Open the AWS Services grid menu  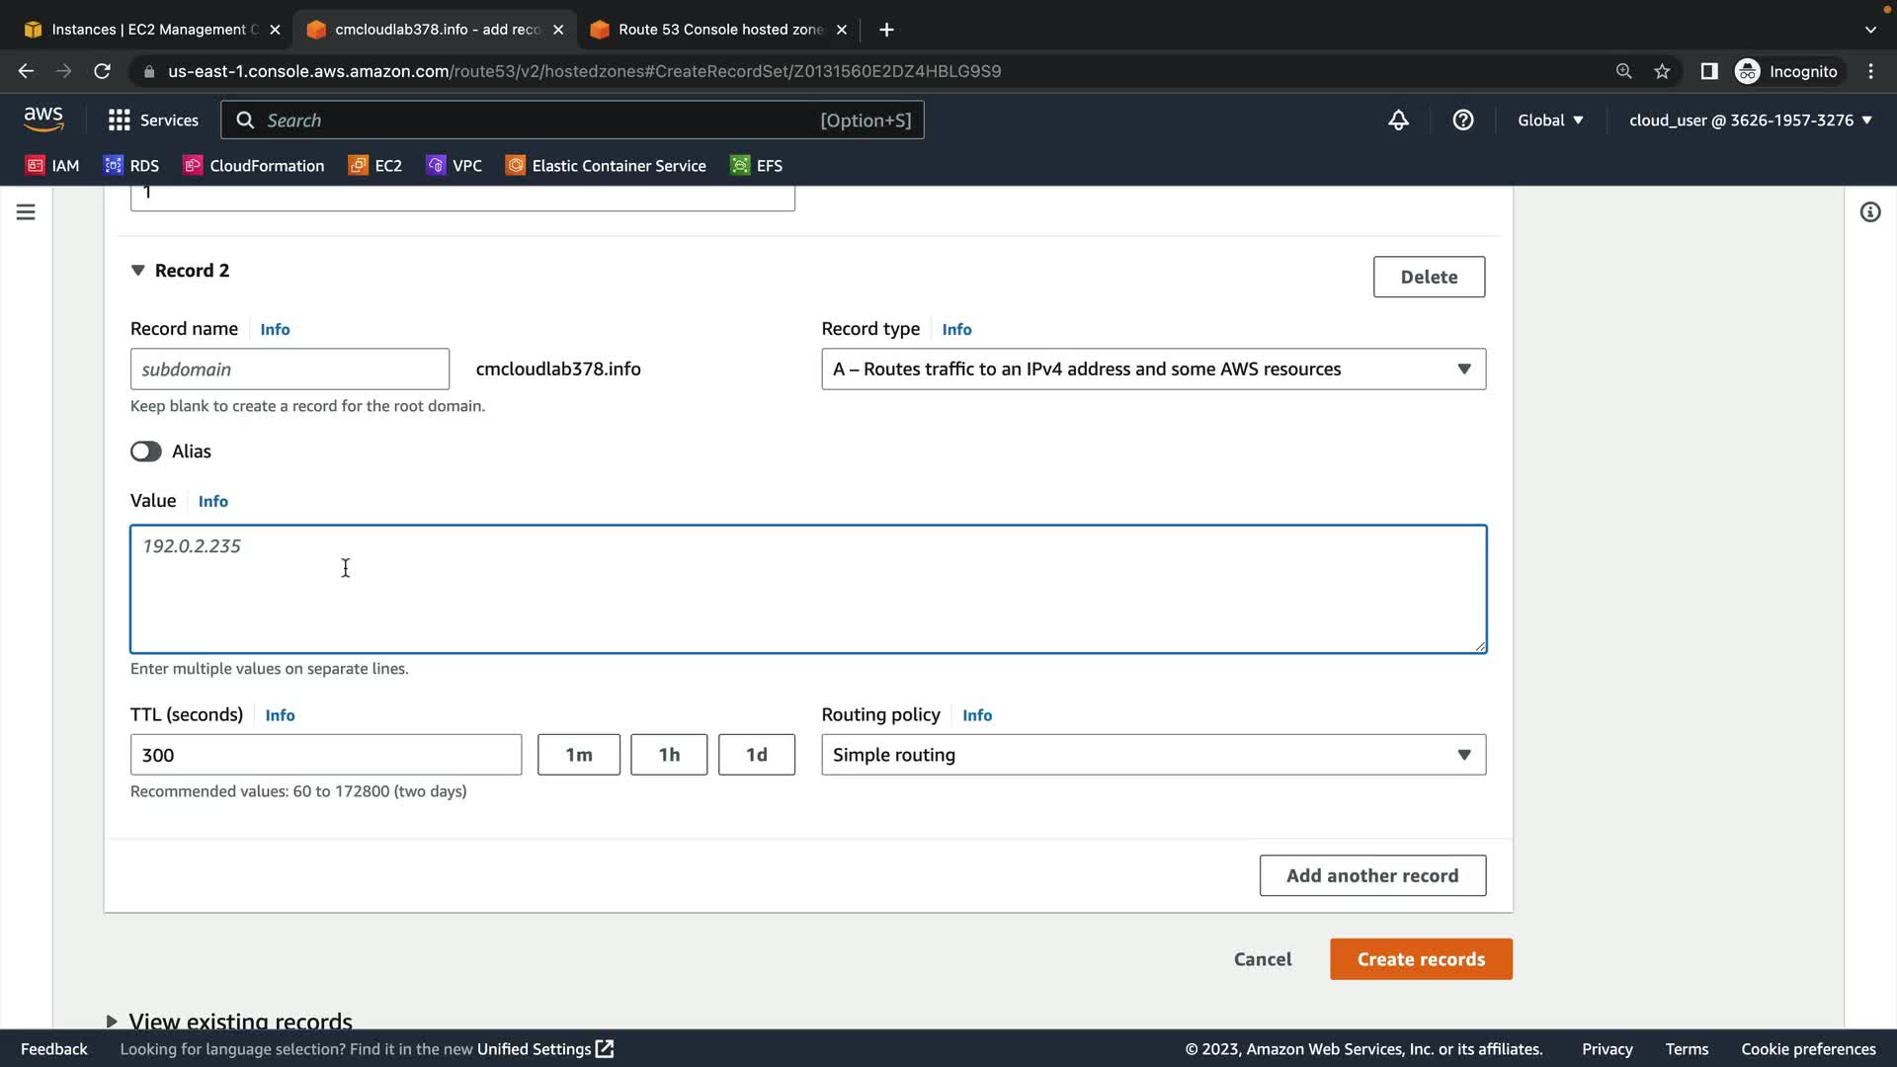coord(152,120)
